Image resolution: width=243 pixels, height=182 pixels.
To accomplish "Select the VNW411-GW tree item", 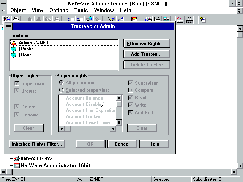I will [x=36, y=158].
